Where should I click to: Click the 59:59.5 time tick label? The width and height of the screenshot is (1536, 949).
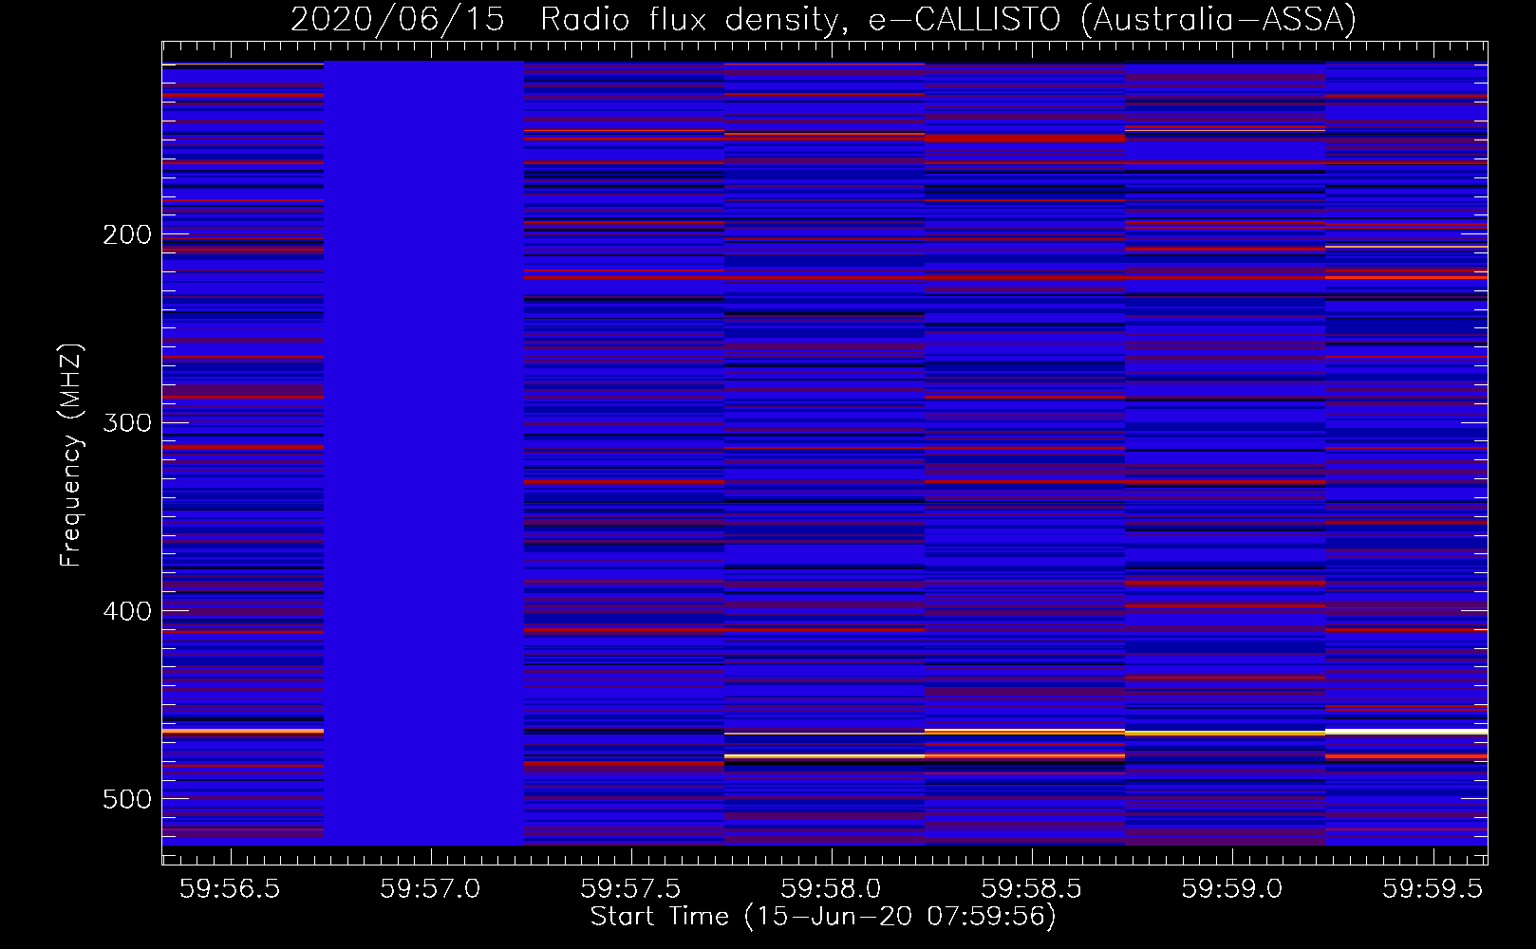(1433, 888)
